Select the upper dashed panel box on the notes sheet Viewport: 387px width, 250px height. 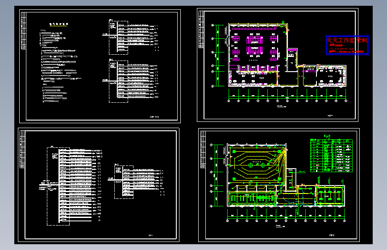point(118,38)
